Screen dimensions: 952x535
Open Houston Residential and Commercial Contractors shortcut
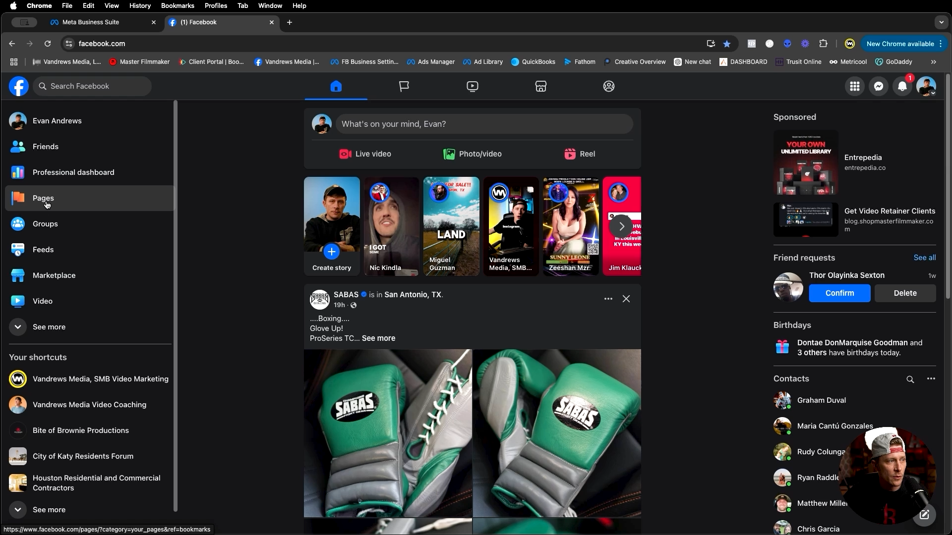[89, 483]
